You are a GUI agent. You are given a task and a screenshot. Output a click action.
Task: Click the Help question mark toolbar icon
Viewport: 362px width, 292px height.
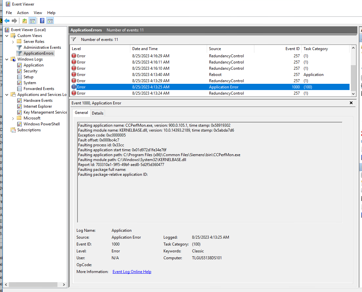click(42, 21)
